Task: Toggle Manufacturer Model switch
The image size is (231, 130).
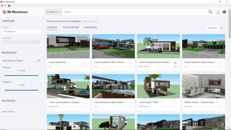Action: [x=38, y=61]
